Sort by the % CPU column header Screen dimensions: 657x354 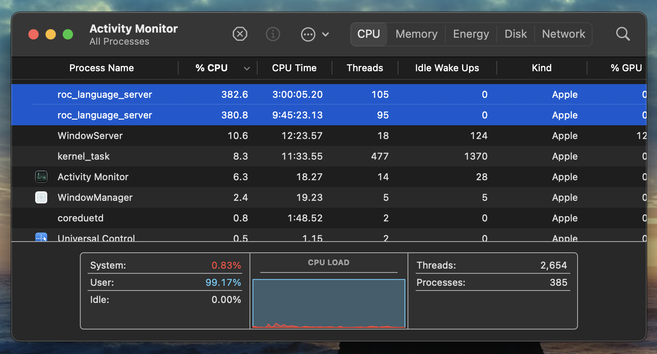coord(211,68)
